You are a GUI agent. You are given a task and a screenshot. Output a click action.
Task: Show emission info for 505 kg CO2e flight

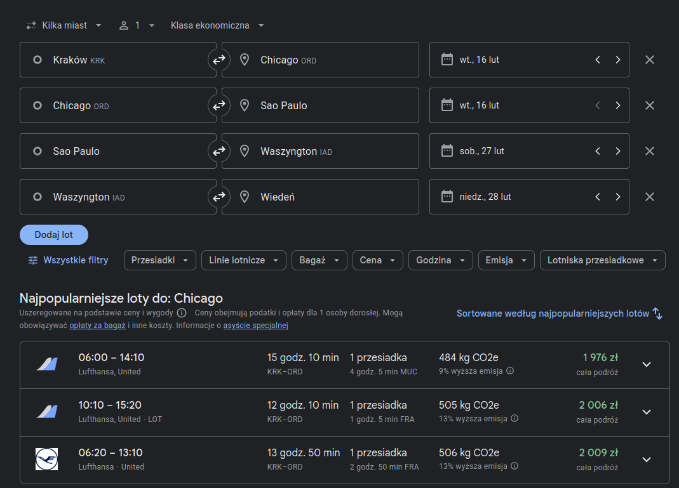514,418
